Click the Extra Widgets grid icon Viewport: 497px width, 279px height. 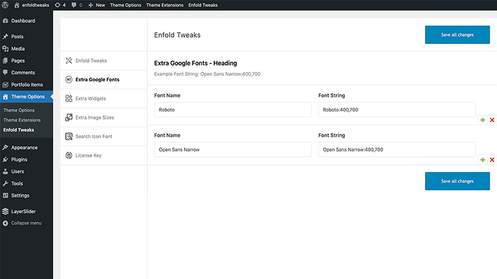pyautogui.click(x=69, y=99)
